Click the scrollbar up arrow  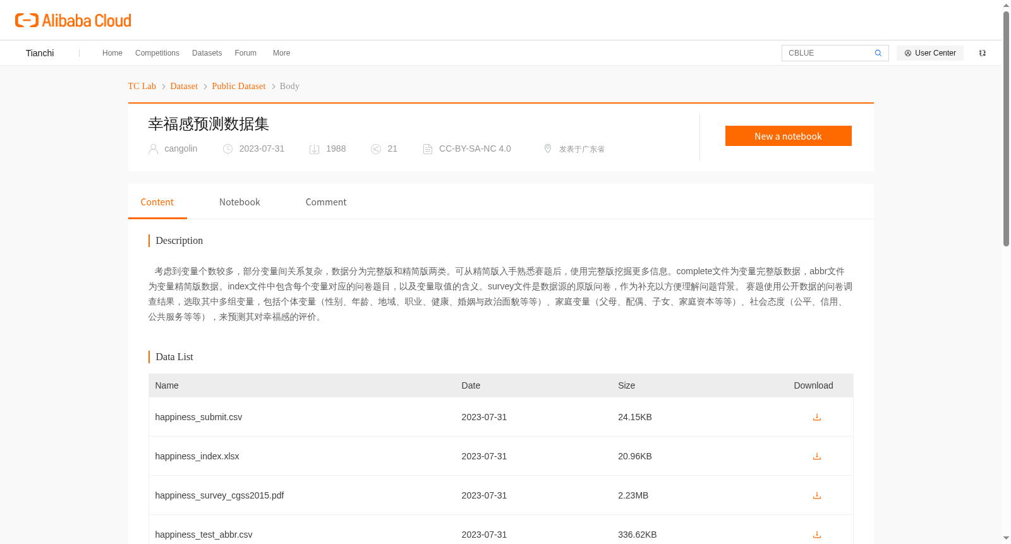tap(1006, 5)
